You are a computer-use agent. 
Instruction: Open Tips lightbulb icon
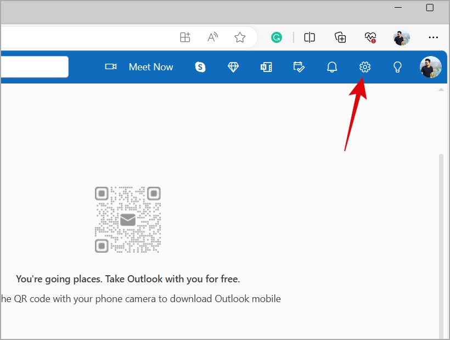[x=397, y=67]
